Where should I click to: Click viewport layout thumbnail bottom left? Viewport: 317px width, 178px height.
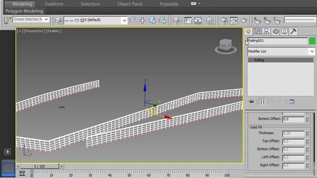tap(8, 168)
